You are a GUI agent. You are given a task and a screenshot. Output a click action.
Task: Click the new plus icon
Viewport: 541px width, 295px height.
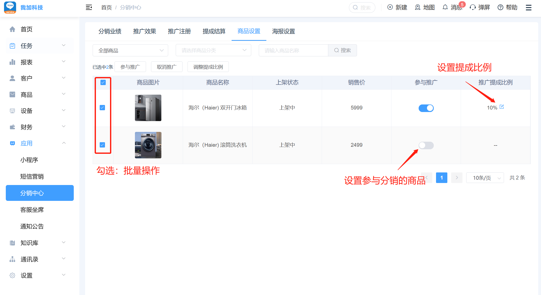click(x=390, y=7)
